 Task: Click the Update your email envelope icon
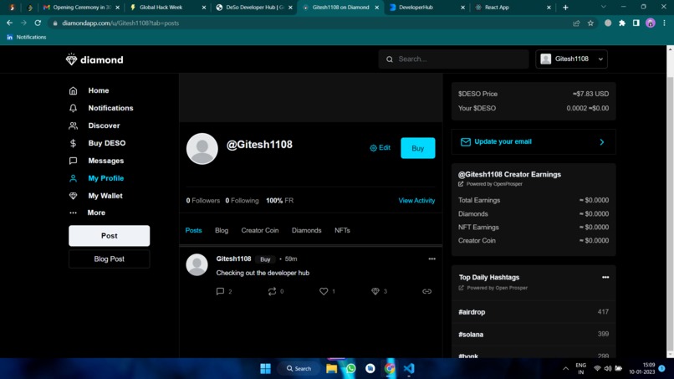[466, 142]
